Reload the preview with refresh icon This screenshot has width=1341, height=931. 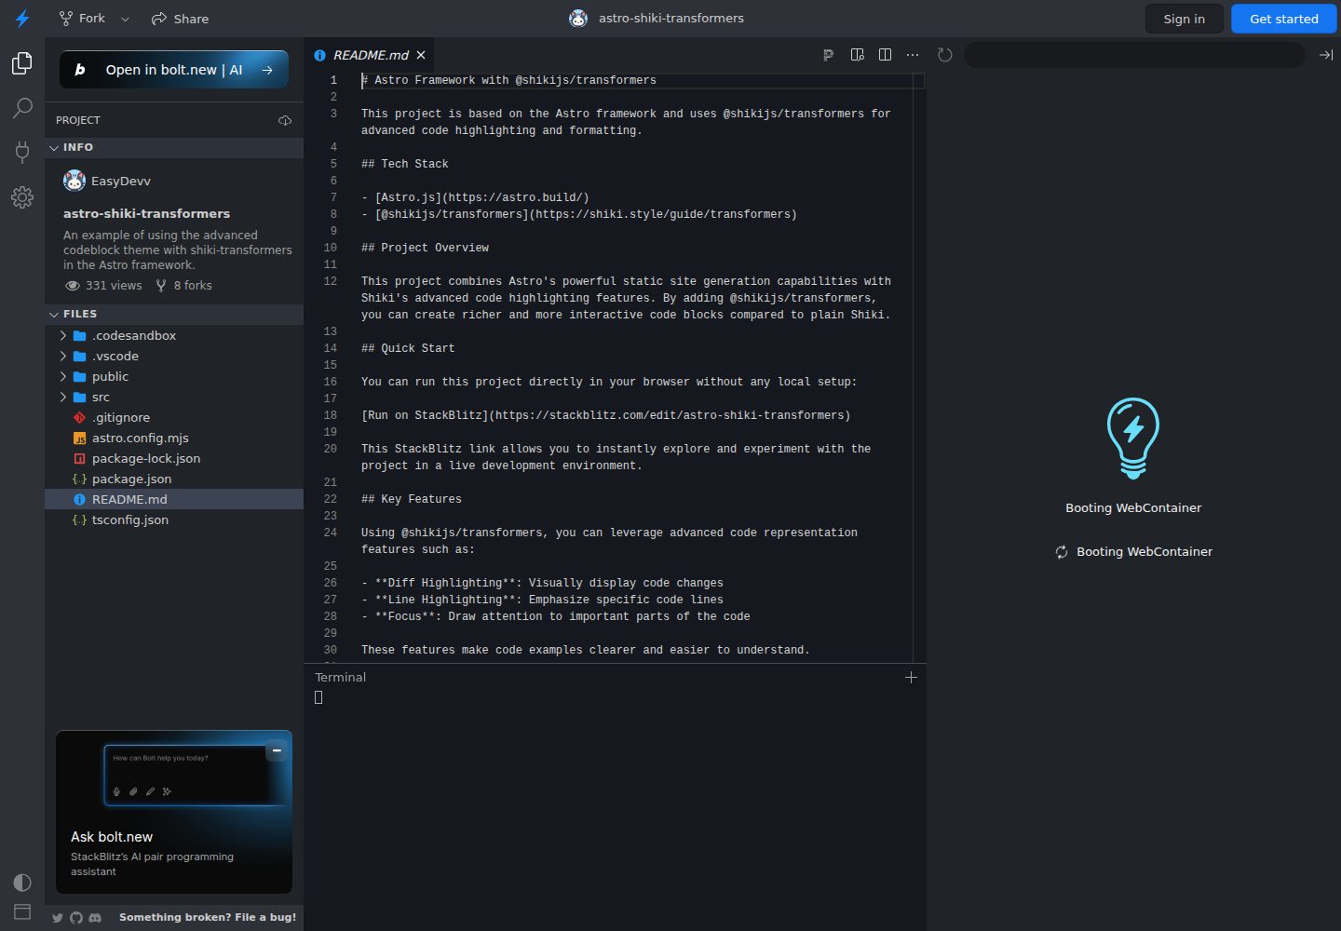945,55
